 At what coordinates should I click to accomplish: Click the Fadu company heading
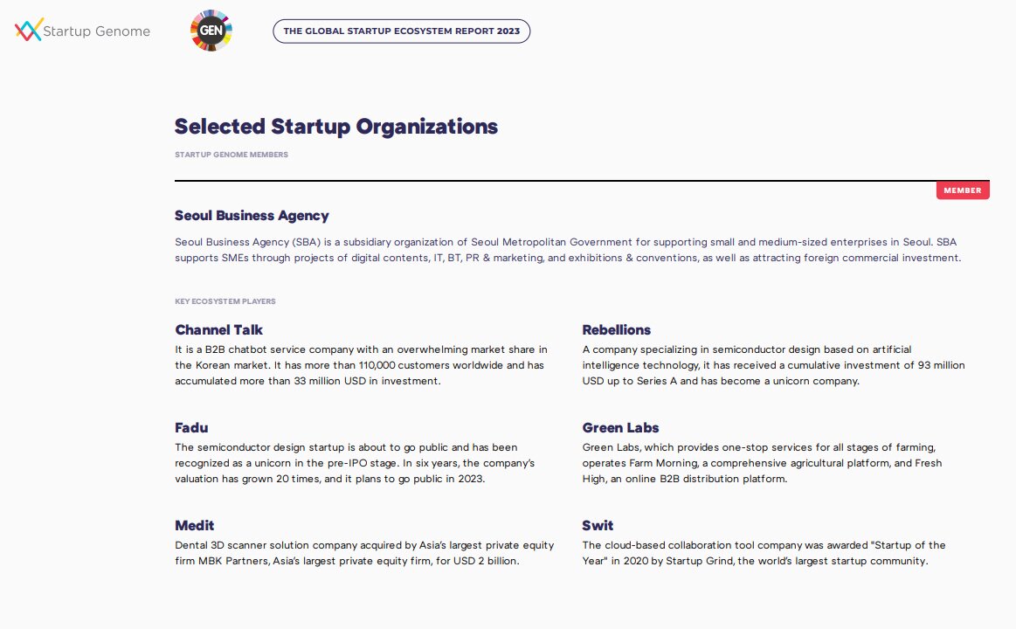(x=191, y=428)
